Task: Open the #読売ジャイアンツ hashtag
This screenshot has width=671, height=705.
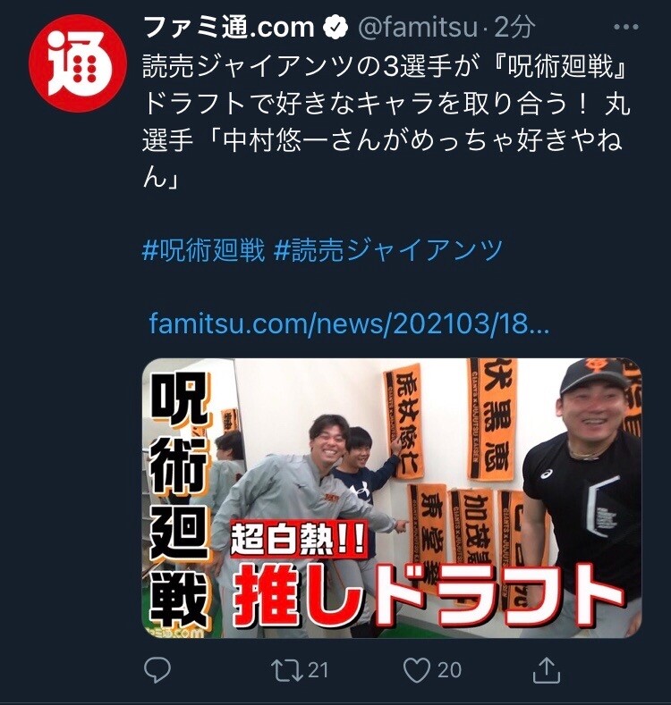Action: click(388, 249)
